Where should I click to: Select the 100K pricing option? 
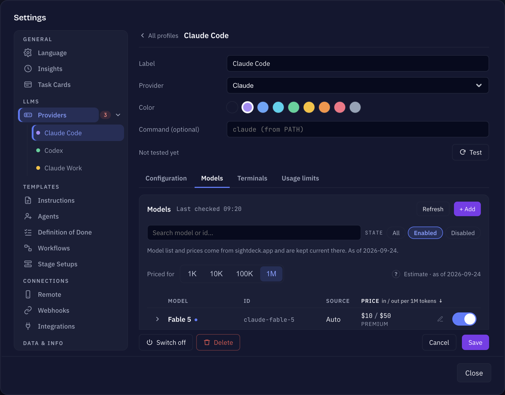click(x=245, y=274)
